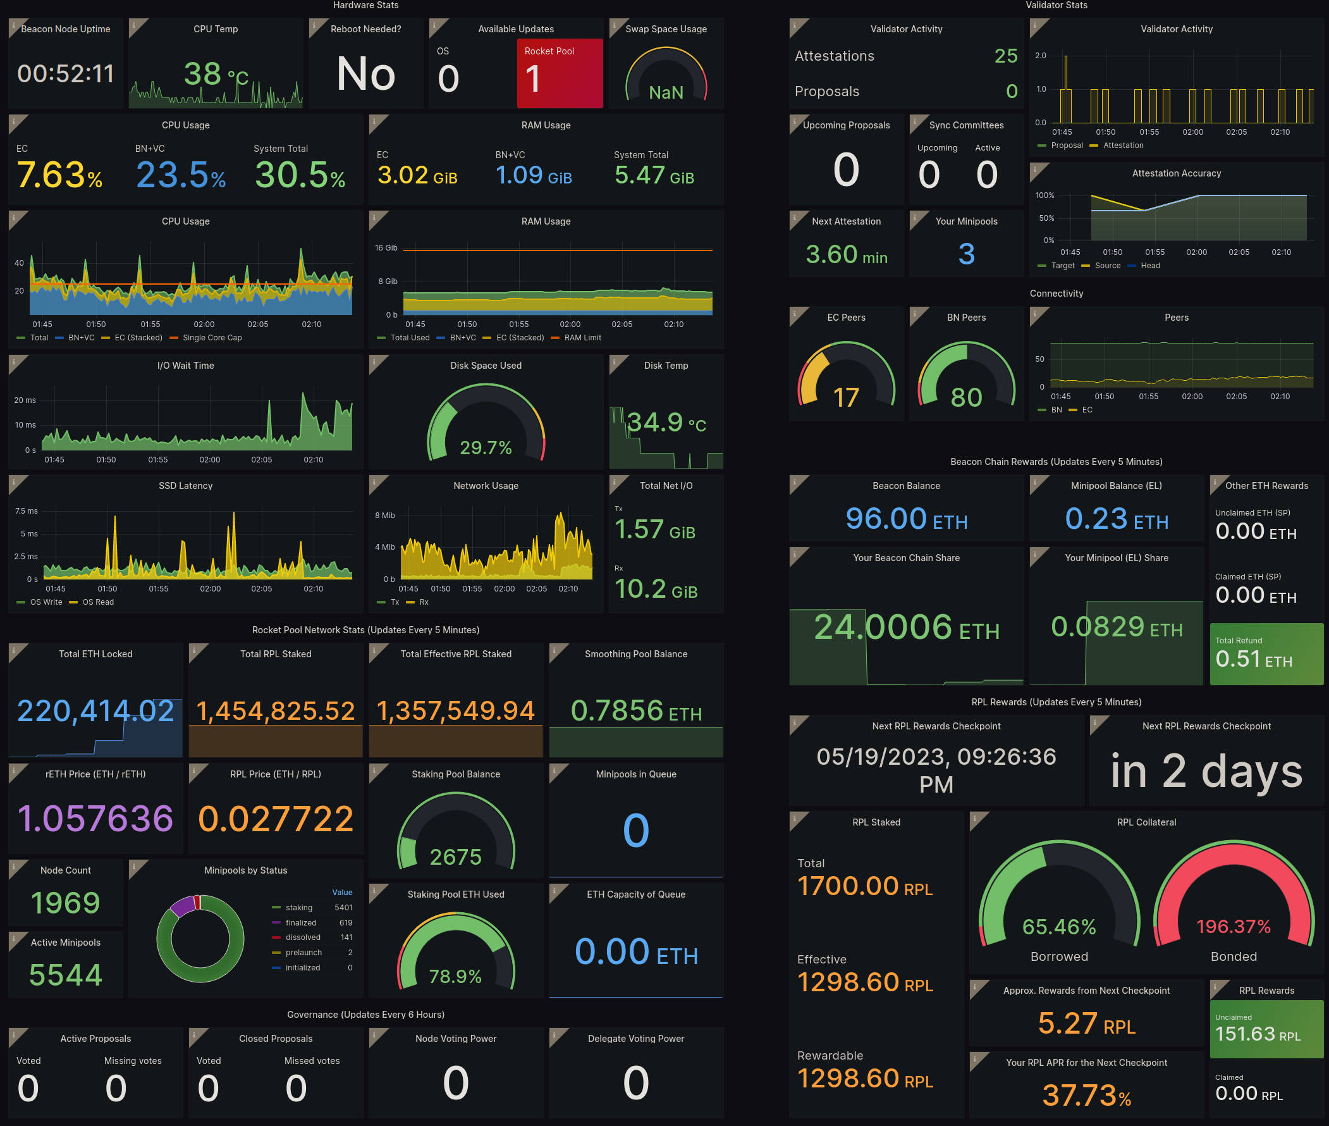Click the Total Refund 0.51 ETH tile
Screen dimensions: 1329x1126
point(1266,653)
